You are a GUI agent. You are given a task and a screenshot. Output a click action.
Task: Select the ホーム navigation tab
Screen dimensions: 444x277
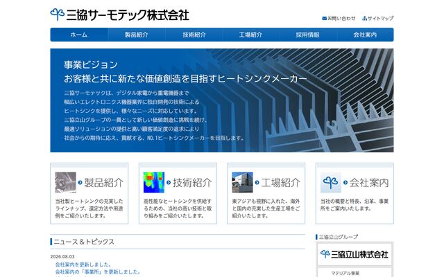79,35
